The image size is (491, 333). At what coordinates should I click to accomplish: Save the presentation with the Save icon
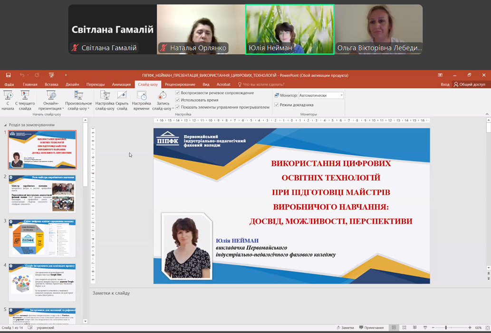point(8,75)
